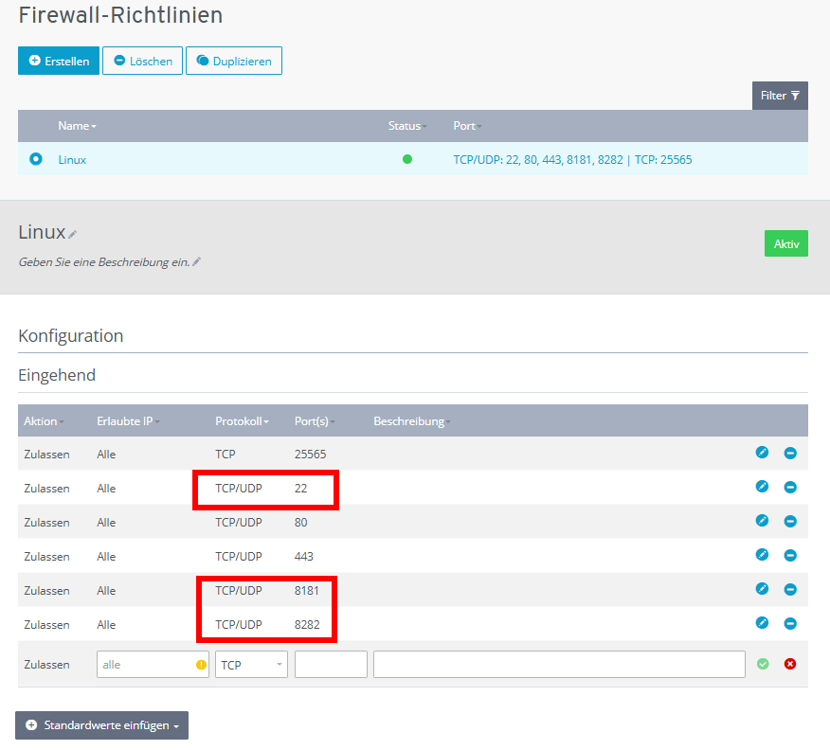Sort policies by Name column

(x=77, y=126)
